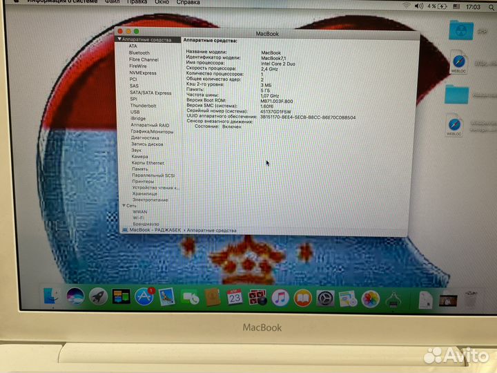Viewport: 497px width, 373px height.
Task: Open the Правка menu
Action: 137,2
